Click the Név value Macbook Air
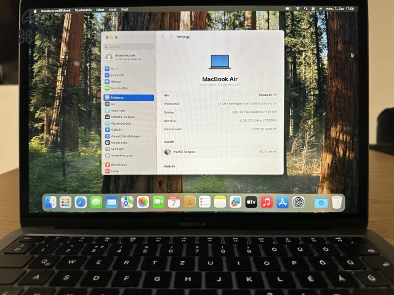Viewport: 394px width, 295px height. (268, 95)
